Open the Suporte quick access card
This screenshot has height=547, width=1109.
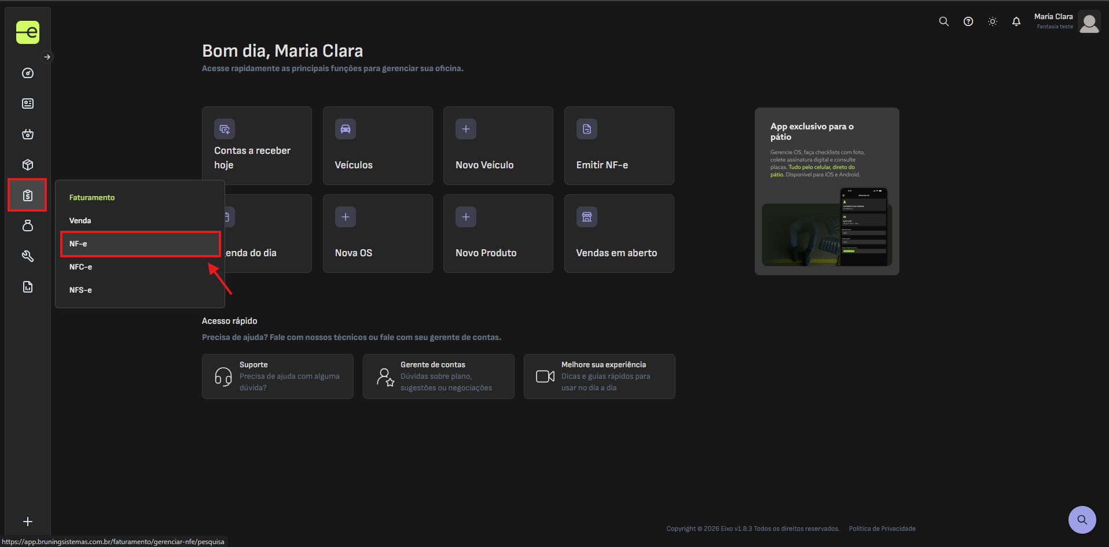[x=277, y=376]
